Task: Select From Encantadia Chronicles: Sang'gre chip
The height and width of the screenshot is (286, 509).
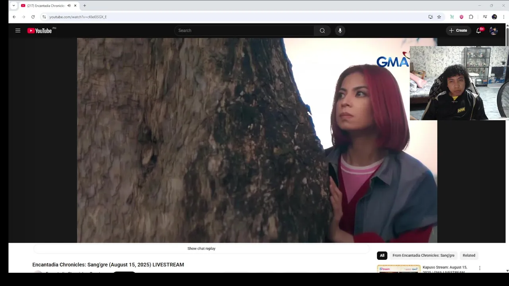Action: pos(424,255)
